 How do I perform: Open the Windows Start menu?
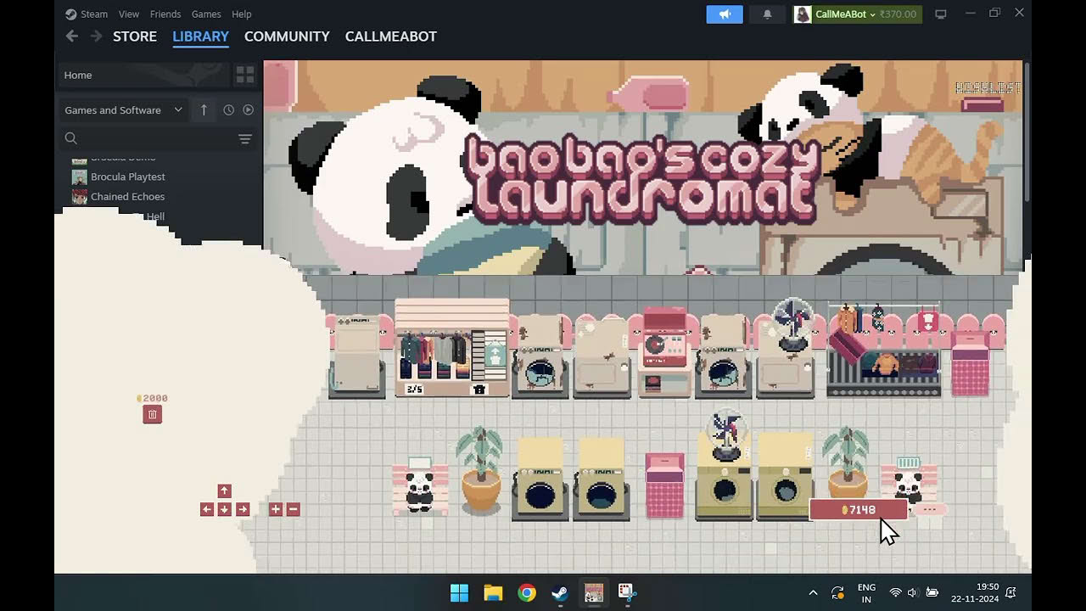(x=459, y=592)
